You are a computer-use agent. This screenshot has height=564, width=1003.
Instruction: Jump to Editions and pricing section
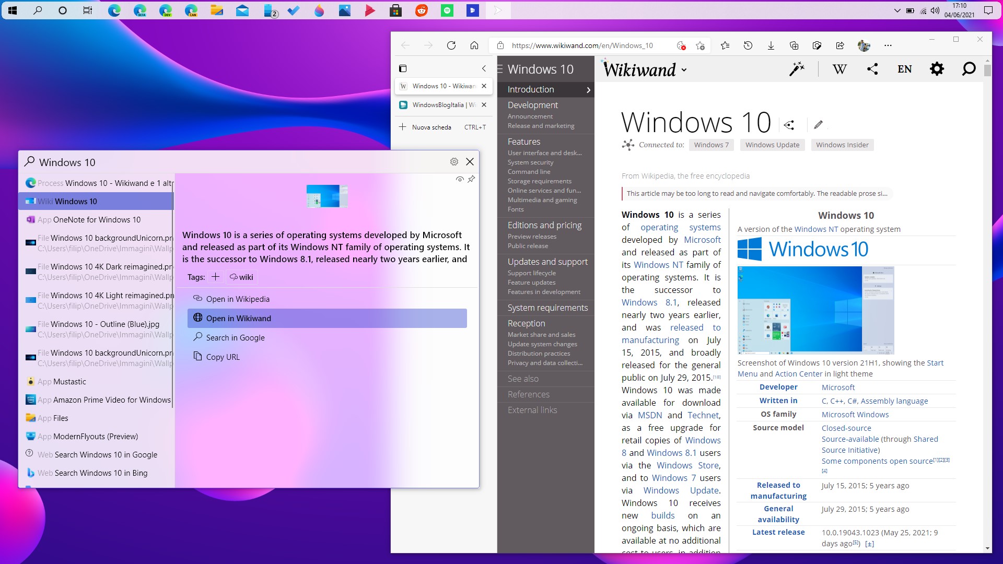[x=544, y=225]
